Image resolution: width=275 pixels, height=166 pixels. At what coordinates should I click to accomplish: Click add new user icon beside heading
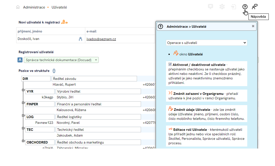click(64, 22)
